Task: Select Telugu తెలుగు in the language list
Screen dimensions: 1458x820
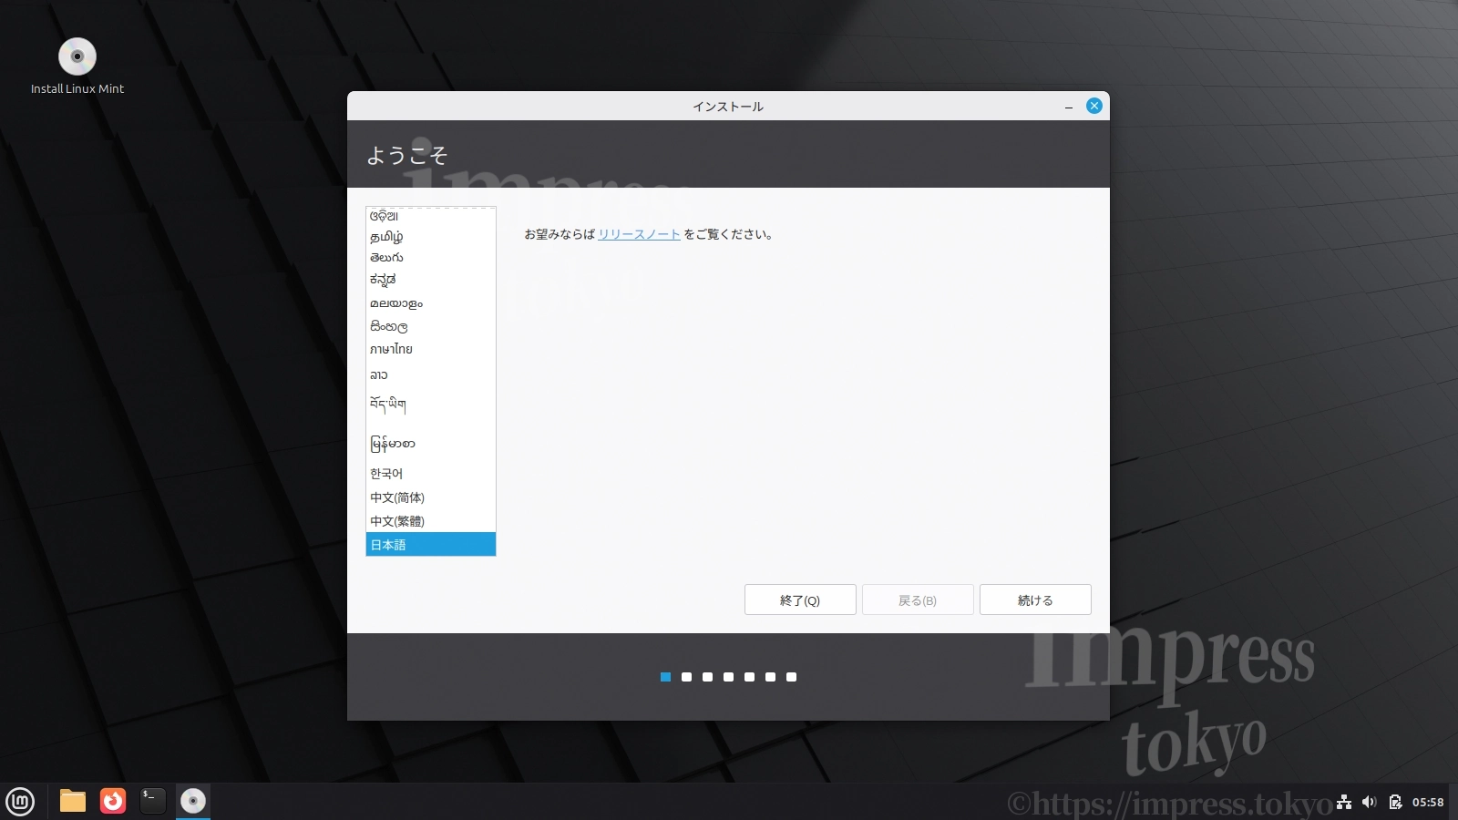Action: (431, 258)
